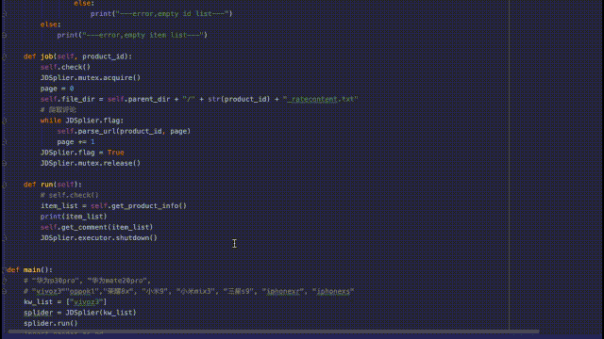Click fold end marker beside JDSplier.mutex.release()
The height and width of the screenshot is (339, 604).
click(x=4, y=163)
